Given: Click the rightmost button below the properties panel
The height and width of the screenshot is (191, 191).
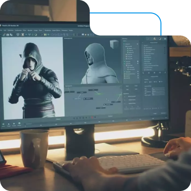Looking at the screenshot, I should [163, 113].
